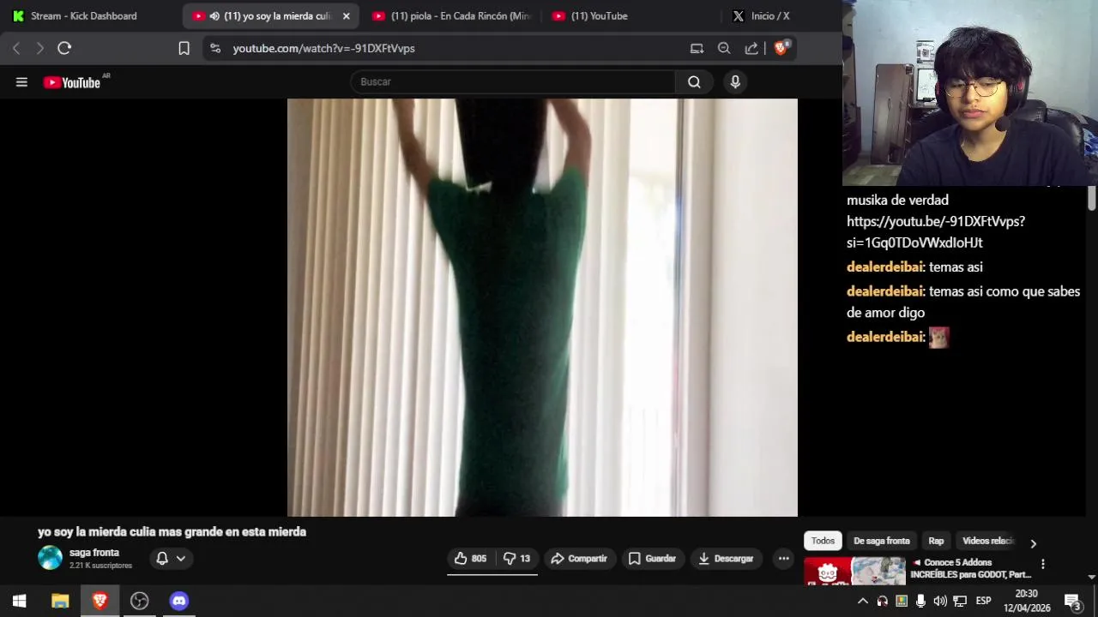Click the video title text below player
Viewport: 1098px width, 617px height.
172,532
